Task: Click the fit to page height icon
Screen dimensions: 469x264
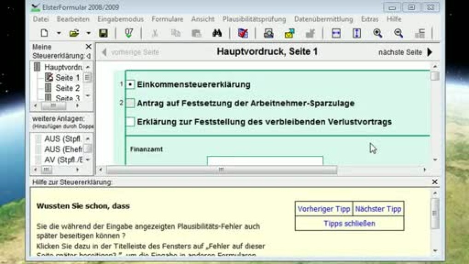Action: [357, 33]
